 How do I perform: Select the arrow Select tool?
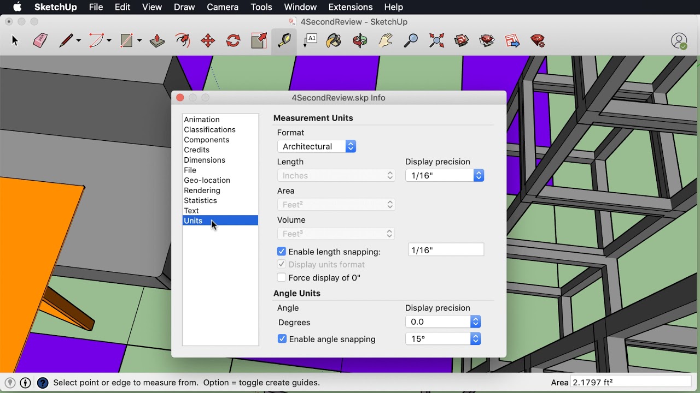coord(15,41)
